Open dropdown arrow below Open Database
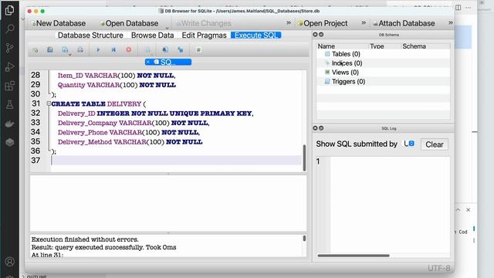 click(167, 28)
